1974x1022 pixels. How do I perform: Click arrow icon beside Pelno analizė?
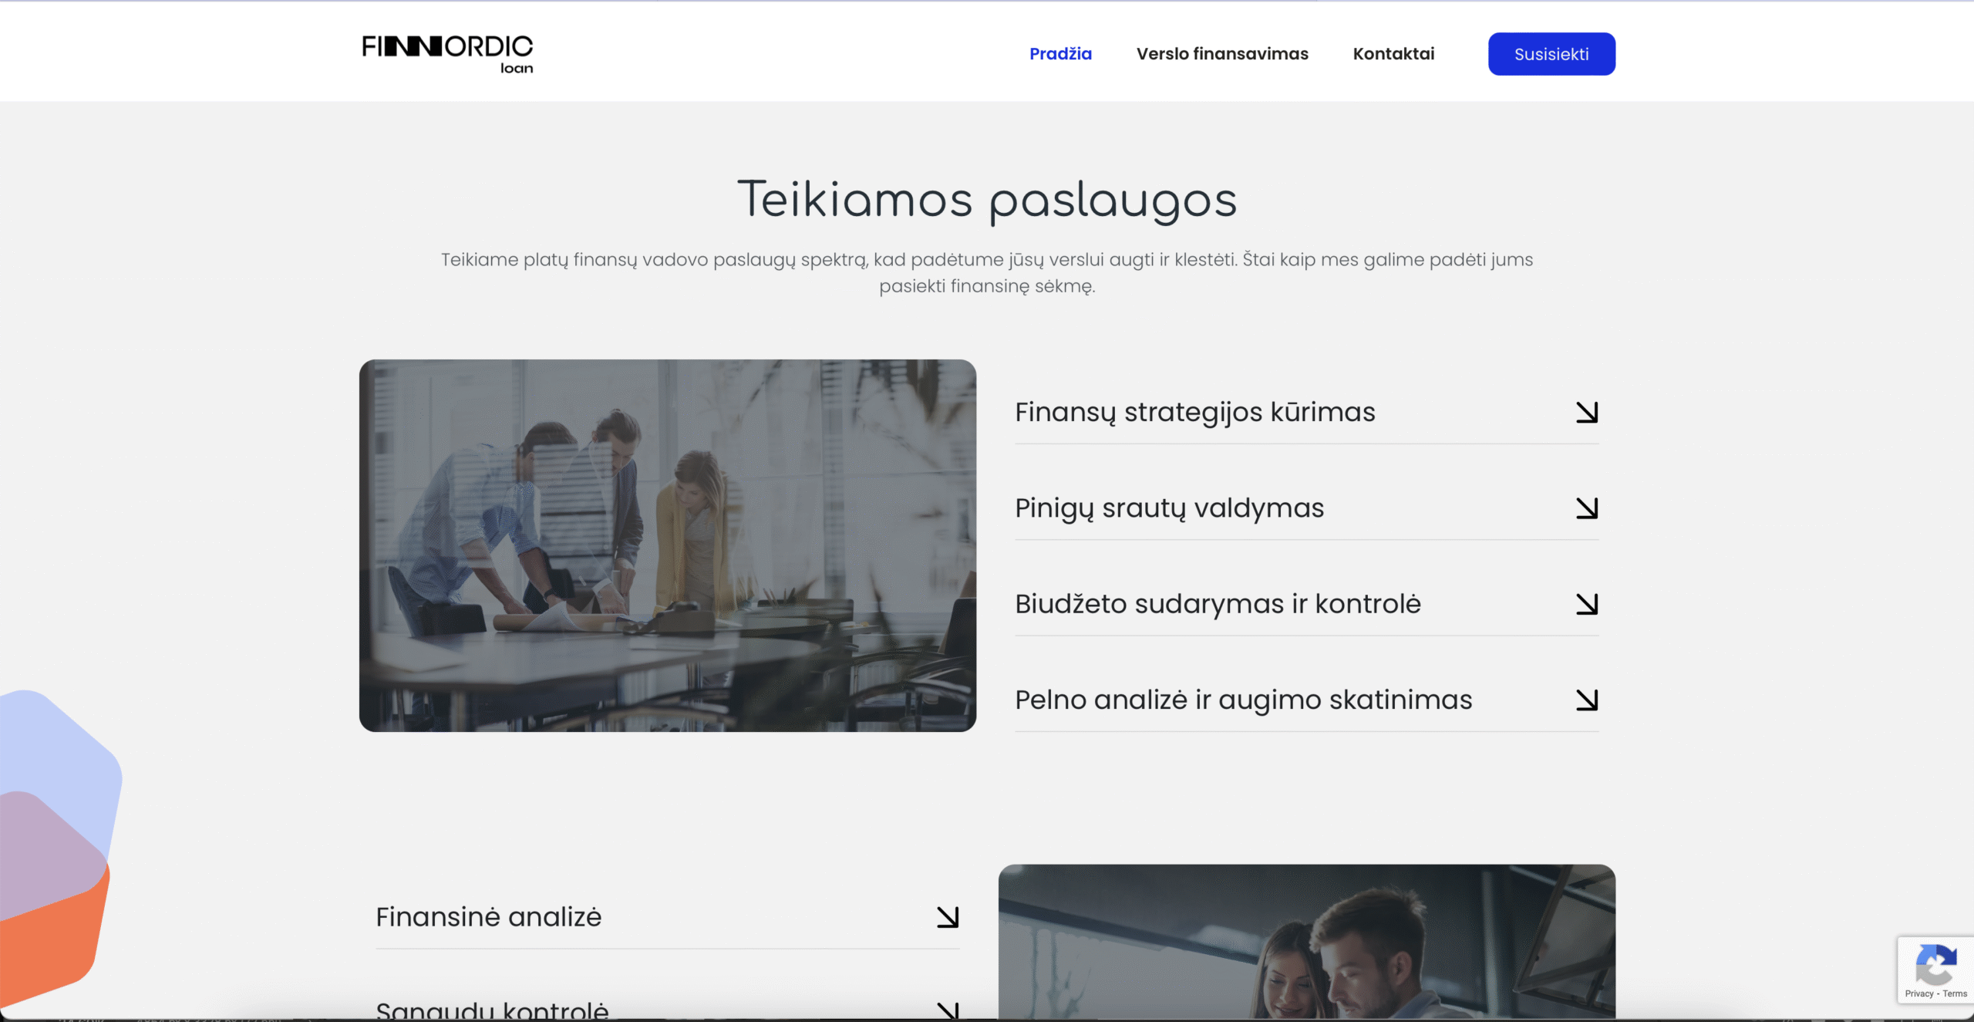click(1586, 700)
